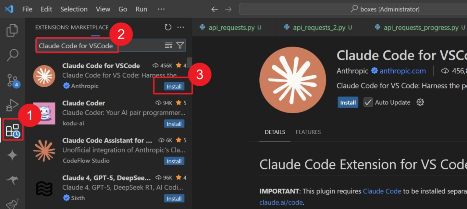Open extensions view more actions menu
This screenshot has width=467, height=209.
point(181,27)
